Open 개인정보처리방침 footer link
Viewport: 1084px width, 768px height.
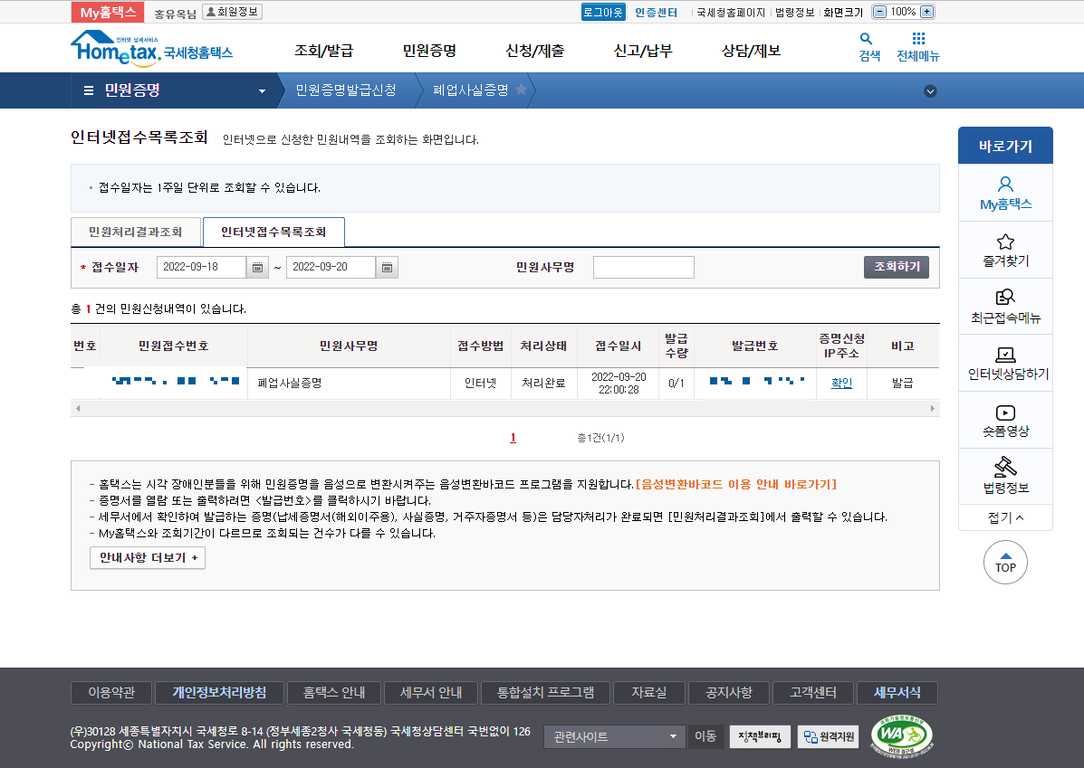(x=219, y=693)
